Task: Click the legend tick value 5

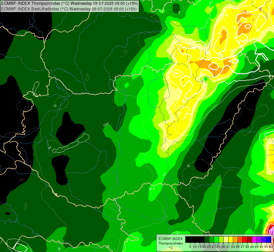Action: 190,247
